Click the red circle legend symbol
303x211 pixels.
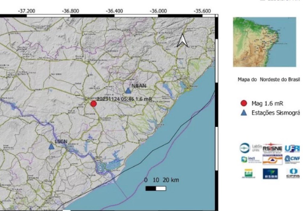click(x=244, y=103)
